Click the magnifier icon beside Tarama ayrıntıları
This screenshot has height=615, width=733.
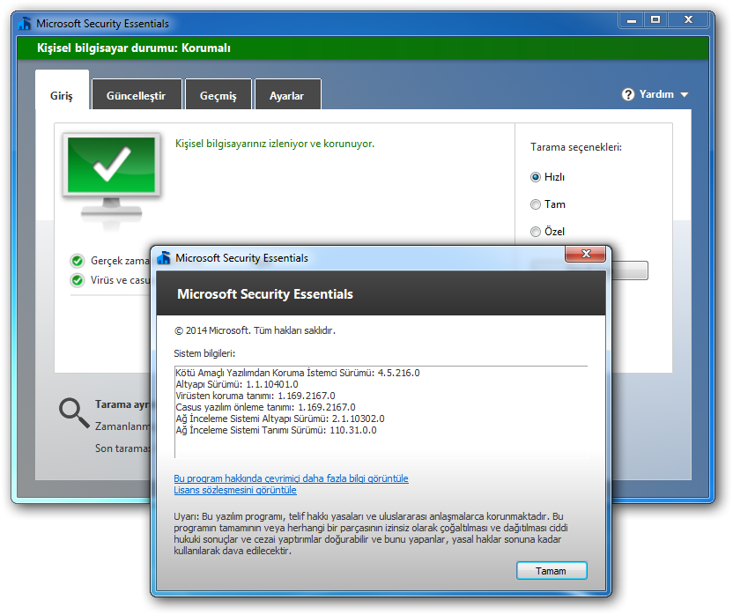coord(74,413)
